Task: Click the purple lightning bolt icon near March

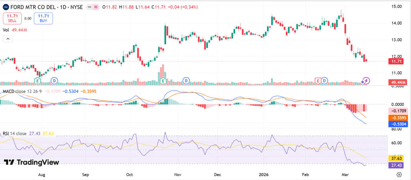Action: tap(366, 81)
